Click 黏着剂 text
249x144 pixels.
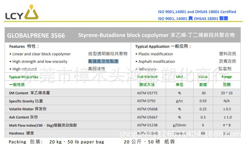coord(225,69)
